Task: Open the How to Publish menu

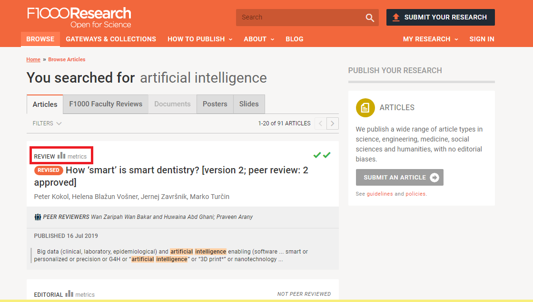Action: tap(200, 39)
